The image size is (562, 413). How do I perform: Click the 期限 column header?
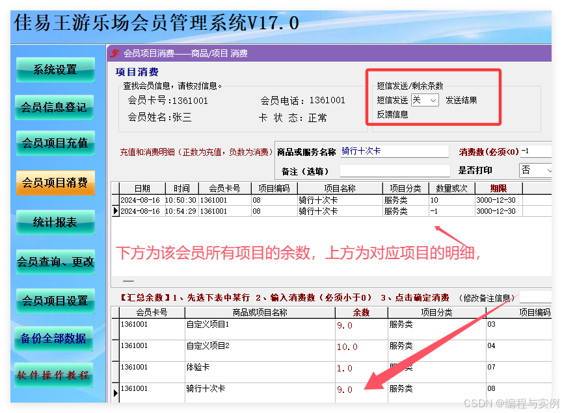coord(498,188)
